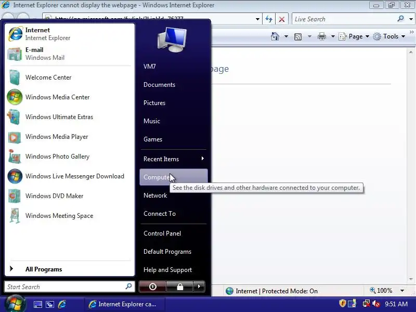The height and width of the screenshot is (312, 416).
Task: Click the Windows Start orb
Action: tap(15, 304)
